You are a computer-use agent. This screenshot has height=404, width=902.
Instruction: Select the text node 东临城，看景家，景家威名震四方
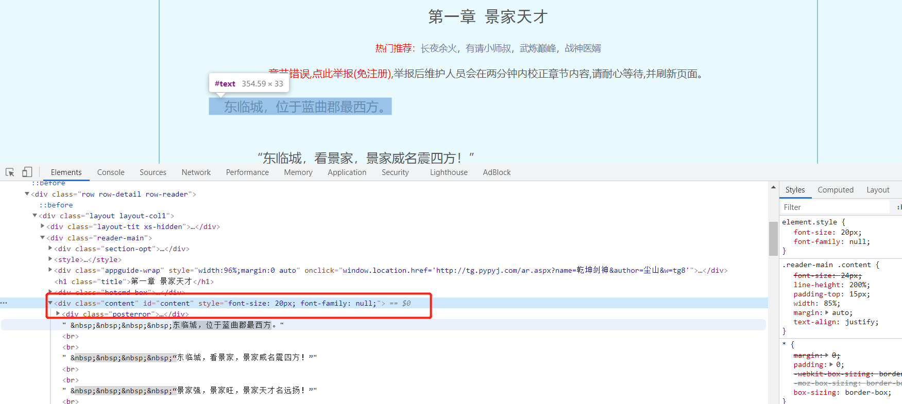(x=190, y=358)
